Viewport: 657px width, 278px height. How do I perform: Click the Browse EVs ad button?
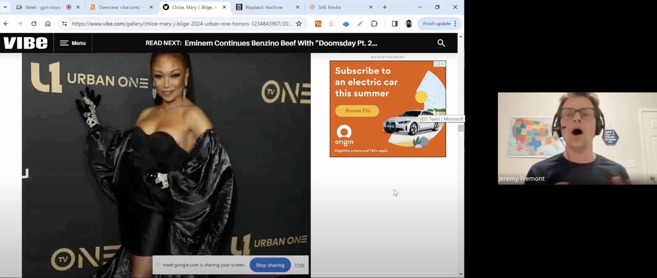point(358,111)
